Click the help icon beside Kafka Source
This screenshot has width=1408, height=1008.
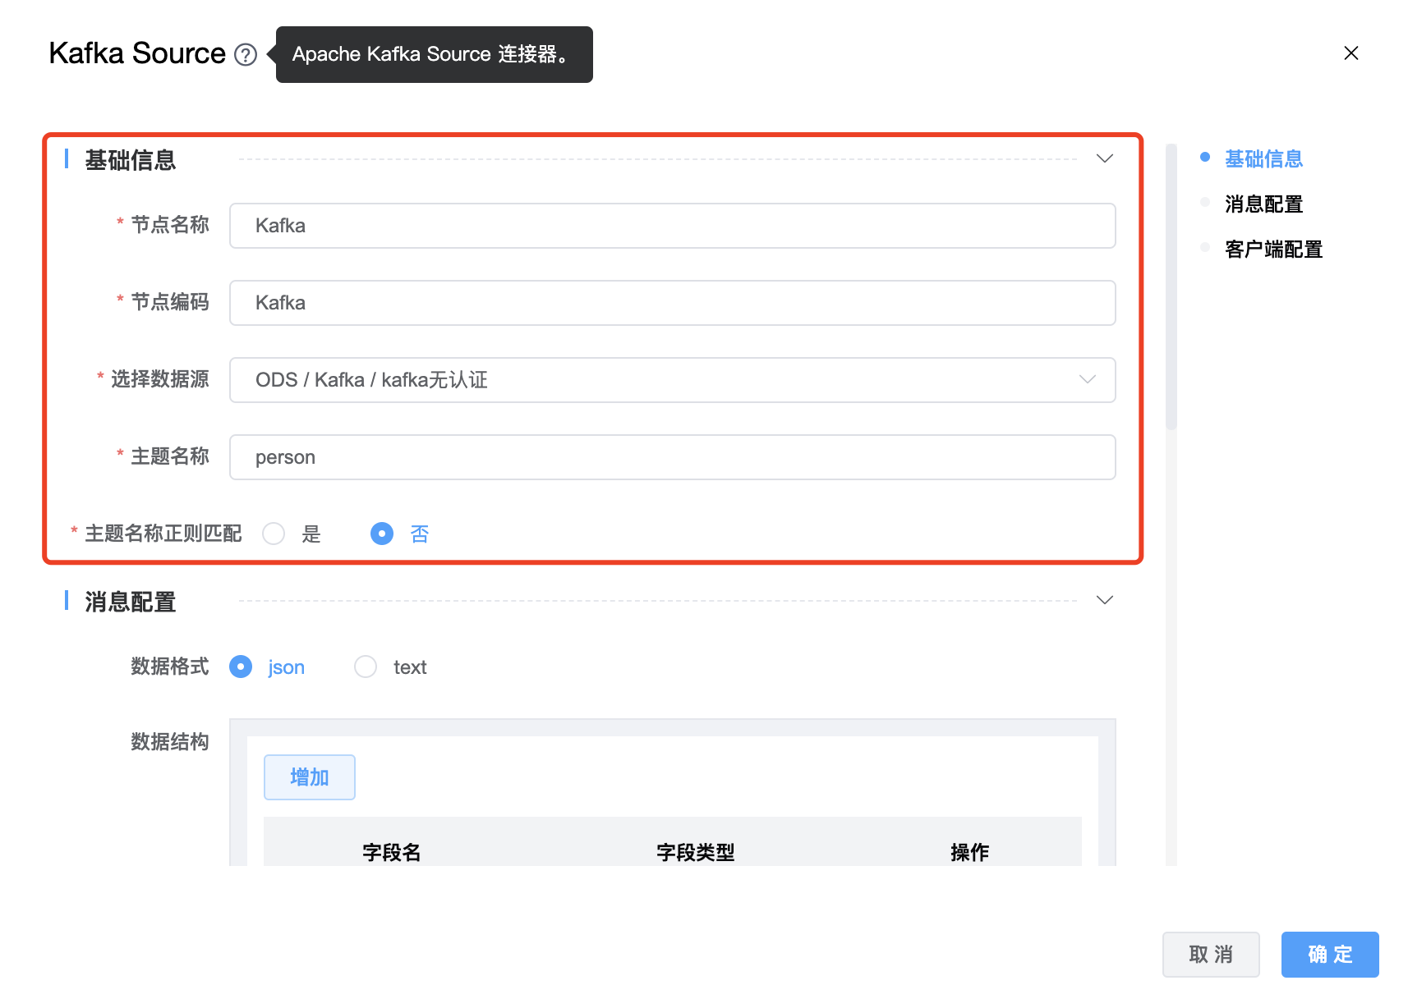246,55
